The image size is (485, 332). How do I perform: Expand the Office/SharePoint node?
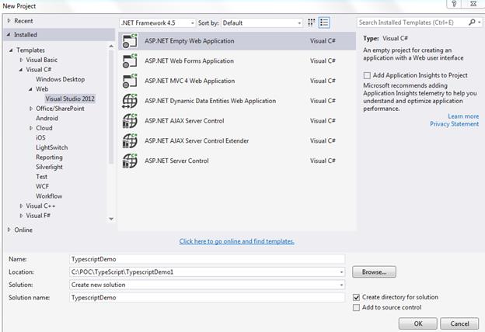pyautogui.click(x=31, y=109)
